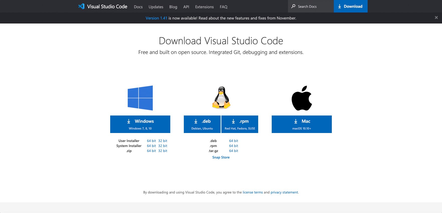This screenshot has height=213, width=442.
Task: Download the Windows installer button
Action: click(x=140, y=124)
